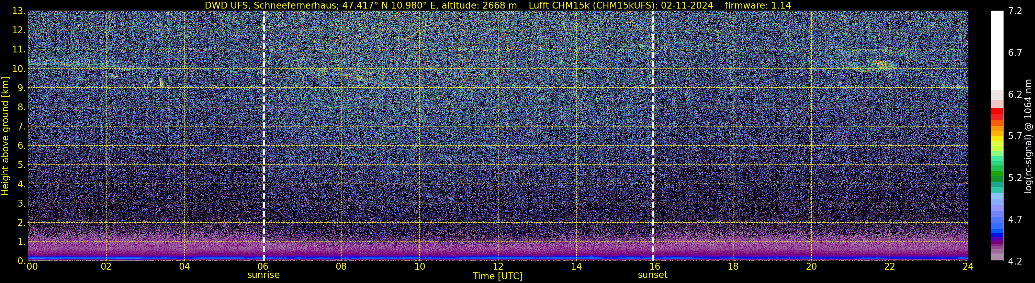
Task: Click the 10. height axis tick label
Action: point(19,69)
